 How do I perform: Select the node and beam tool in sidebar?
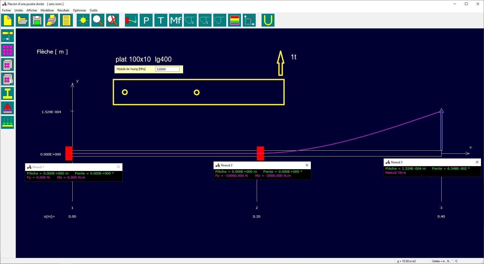[x=8, y=36]
